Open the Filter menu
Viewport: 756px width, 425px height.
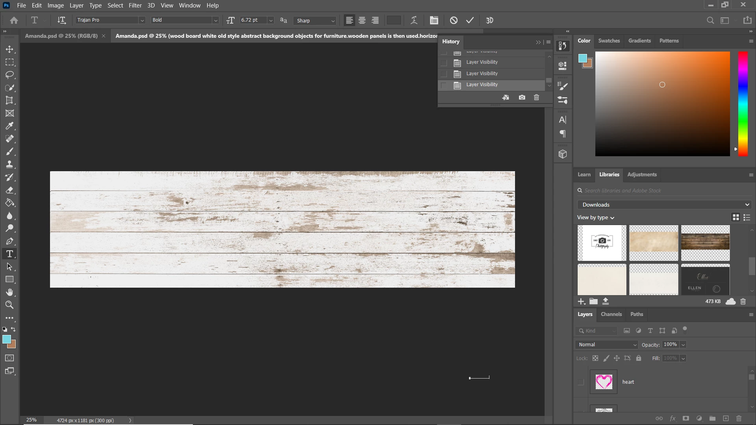[135, 6]
